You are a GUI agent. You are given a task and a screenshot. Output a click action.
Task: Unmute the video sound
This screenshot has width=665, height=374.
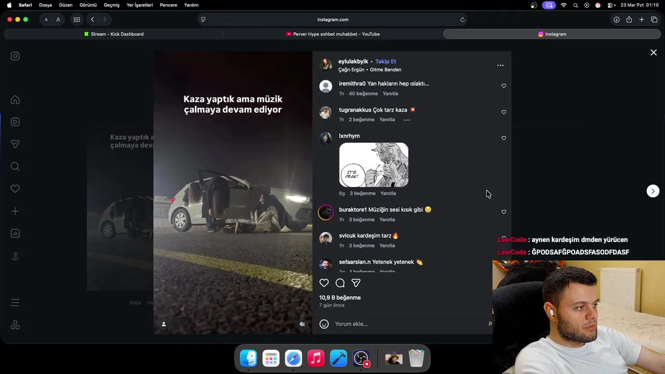302,324
